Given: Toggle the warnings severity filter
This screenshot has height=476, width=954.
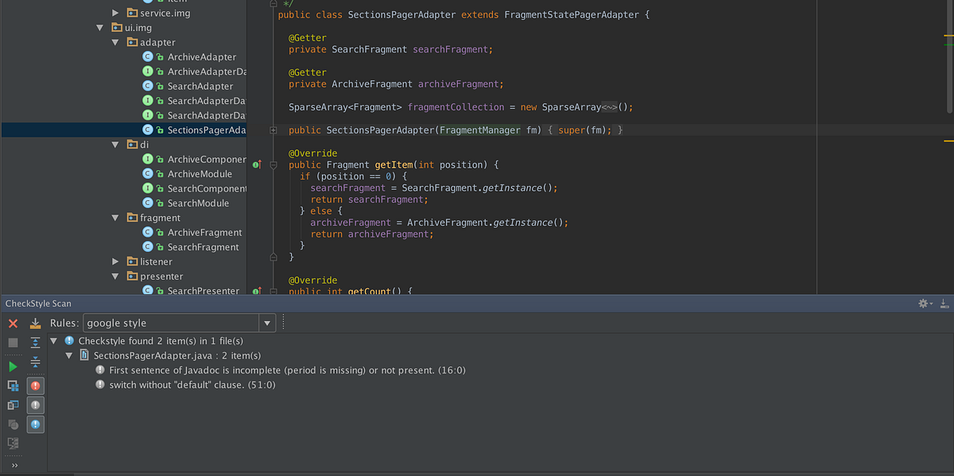Looking at the screenshot, I should tap(35, 404).
